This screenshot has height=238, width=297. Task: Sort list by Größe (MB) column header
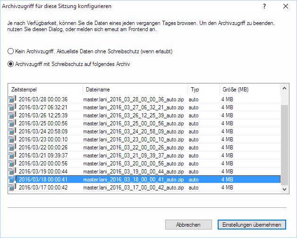click(x=250, y=90)
